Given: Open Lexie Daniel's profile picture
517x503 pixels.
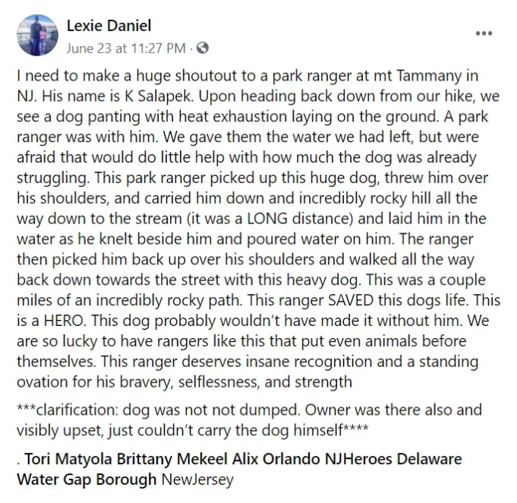Looking at the screenshot, I should click(37, 35).
